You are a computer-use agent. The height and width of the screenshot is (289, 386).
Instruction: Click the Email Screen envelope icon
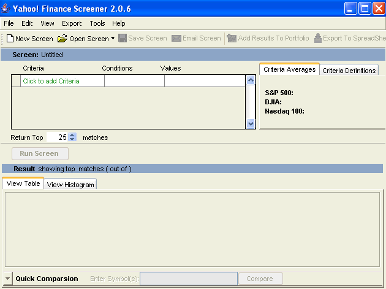[x=176, y=39]
